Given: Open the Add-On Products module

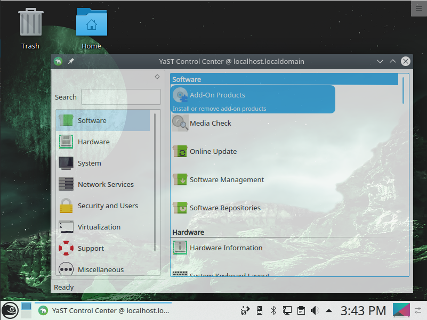Looking at the screenshot, I should point(217,95).
